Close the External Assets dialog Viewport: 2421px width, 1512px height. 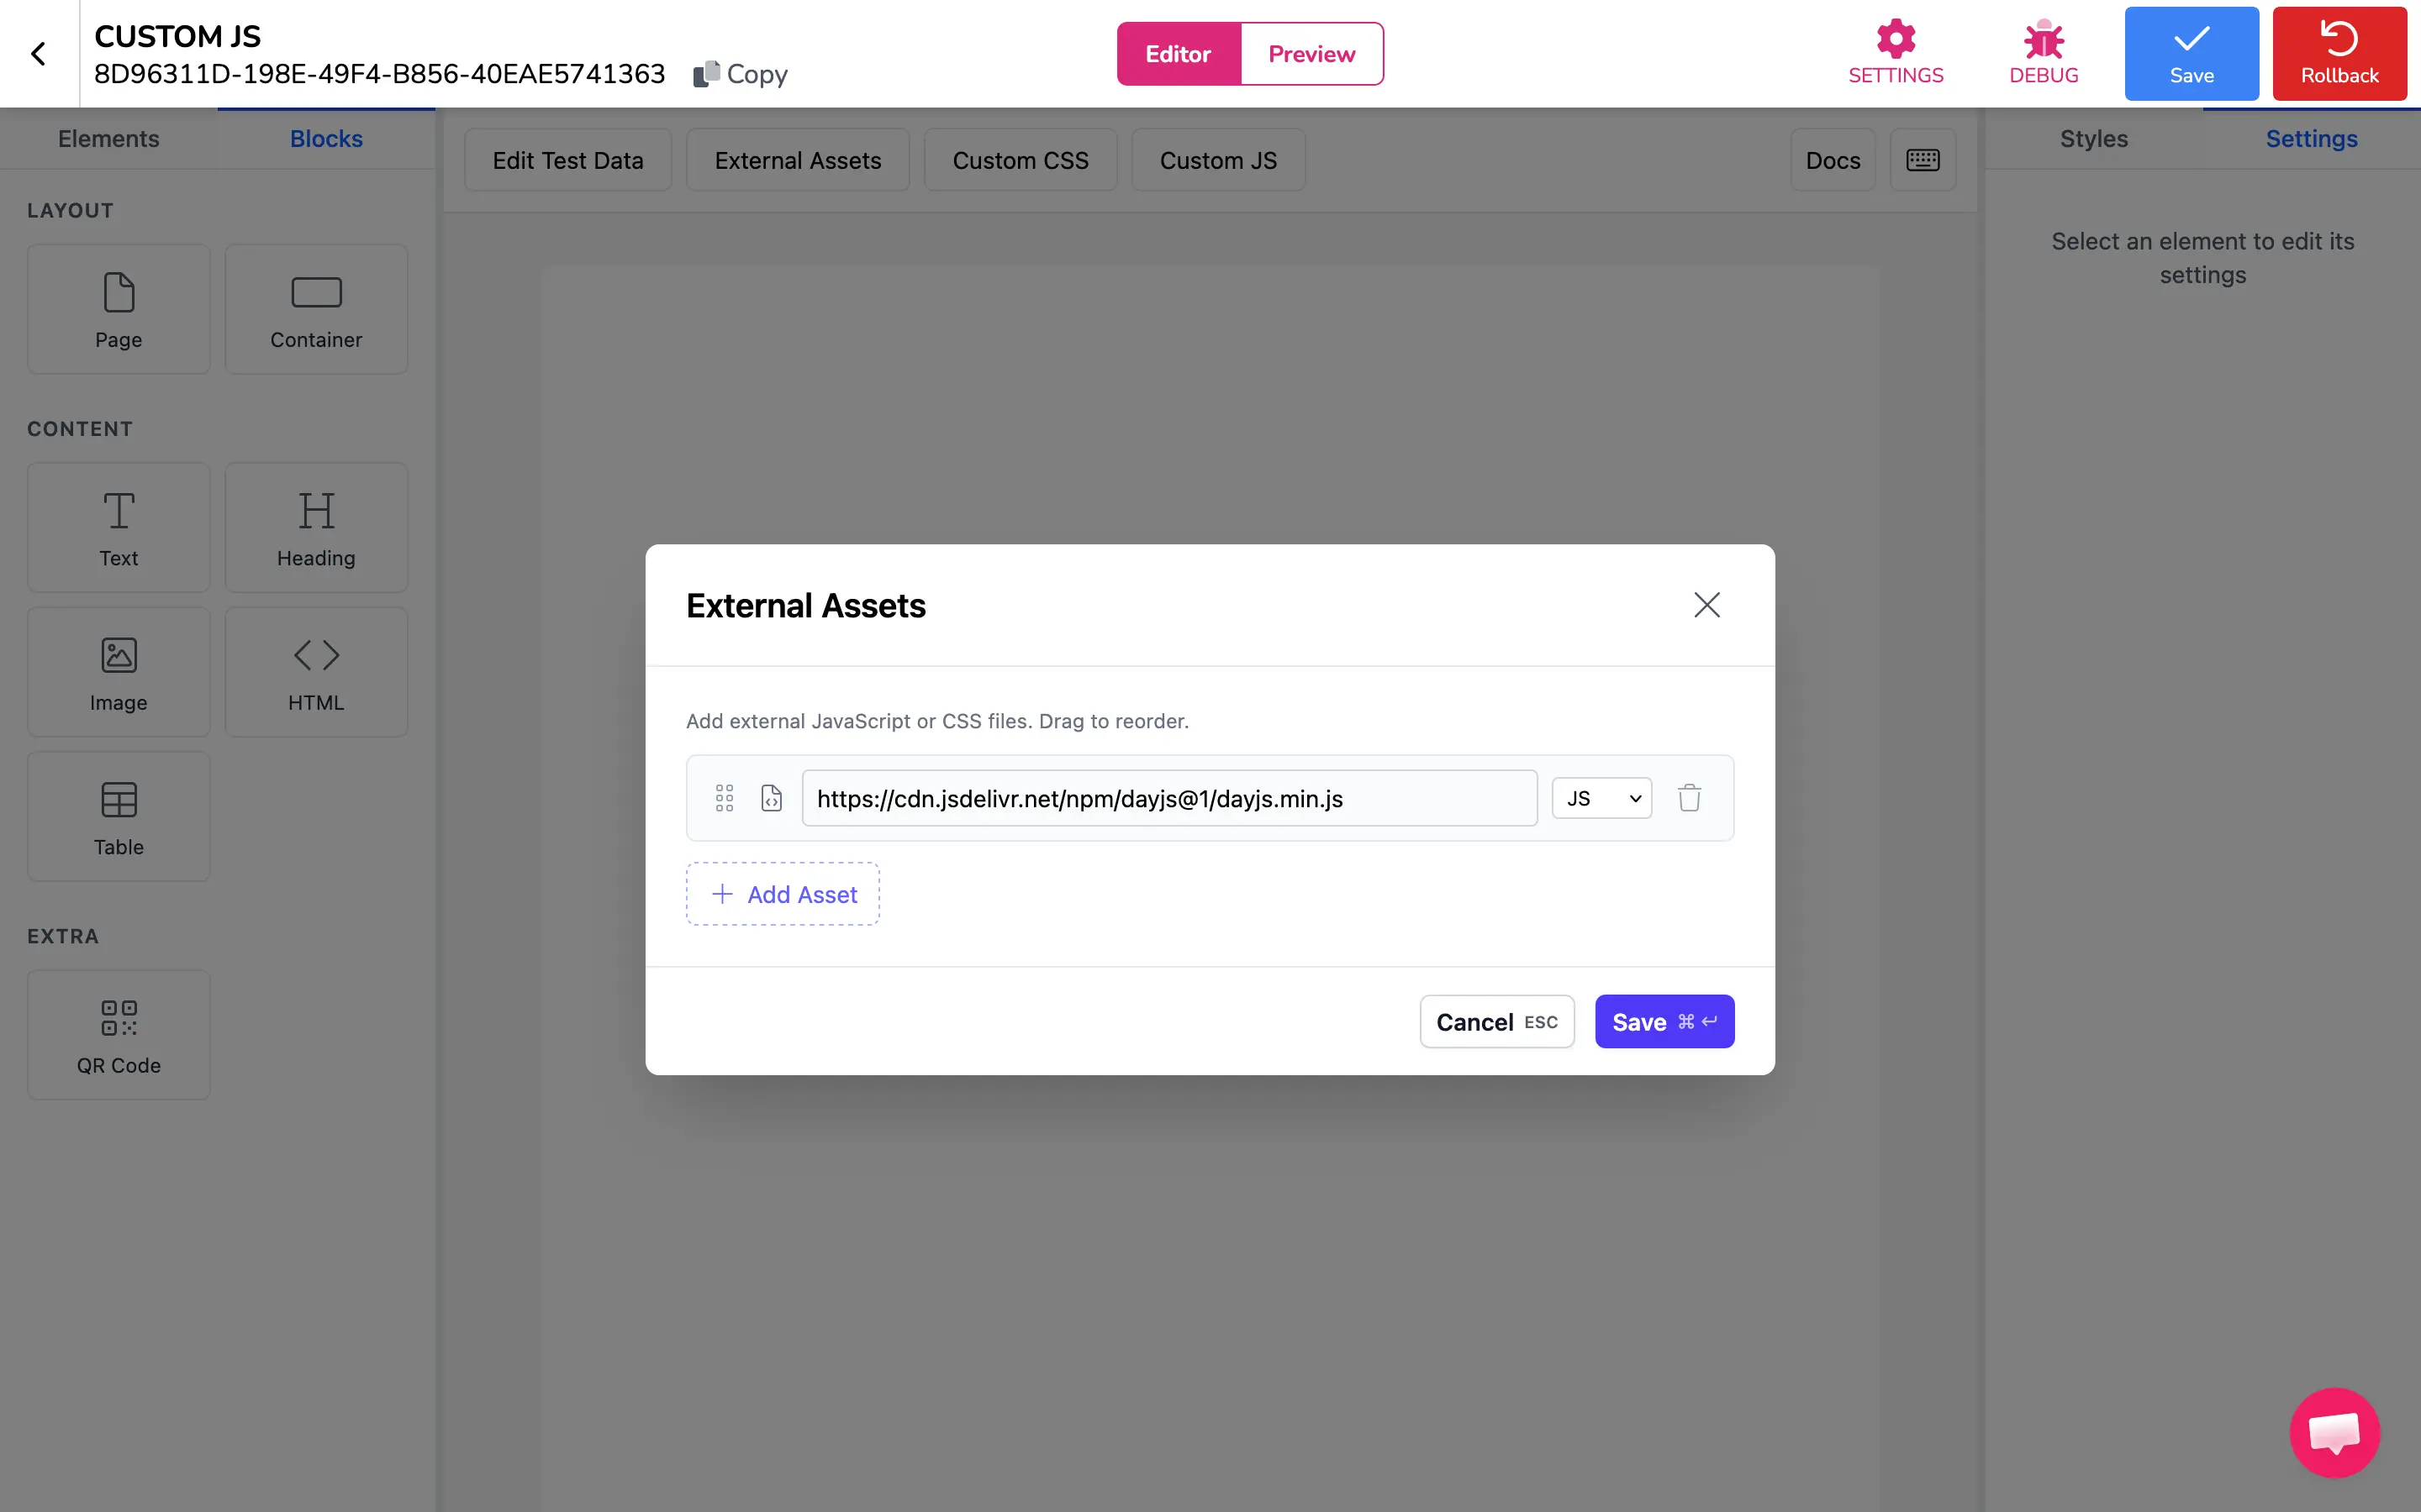point(1706,605)
